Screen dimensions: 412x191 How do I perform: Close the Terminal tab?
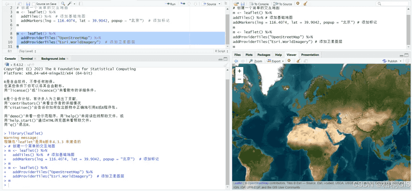35,59
